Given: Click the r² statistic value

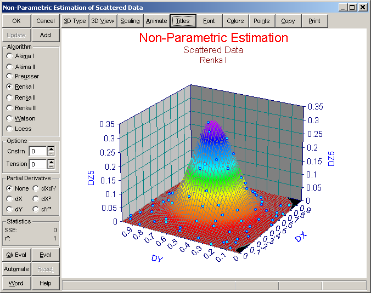Looking at the screenshot, I should coord(55,238).
